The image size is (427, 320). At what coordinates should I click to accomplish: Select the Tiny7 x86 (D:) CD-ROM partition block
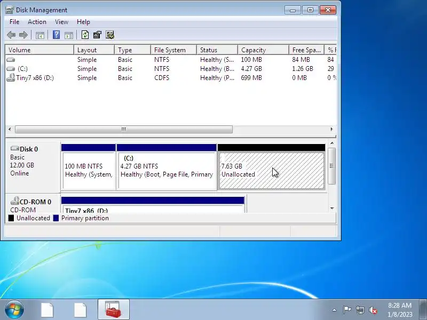(153, 205)
